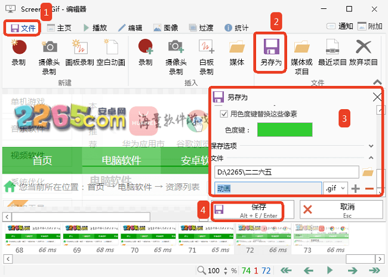This screenshot has height=277, width=388.
Task: Click the 另存为 ribbon icon
Action: (x=271, y=53)
